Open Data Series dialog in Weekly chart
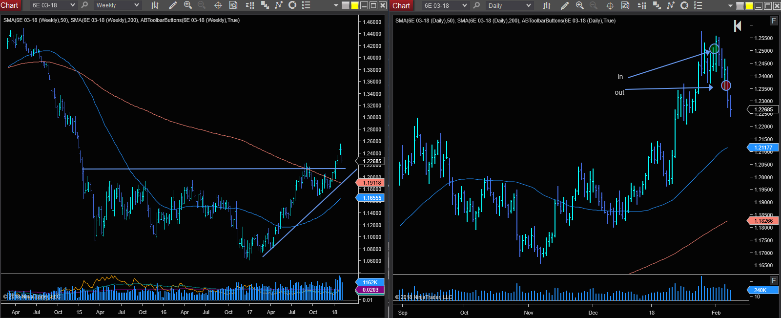Screen dimensions: 781x318 point(265,5)
